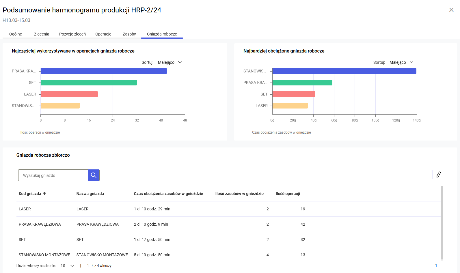Show the Zasoby tab
Viewport: 460px width, 273px height.
pyautogui.click(x=129, y=34)
